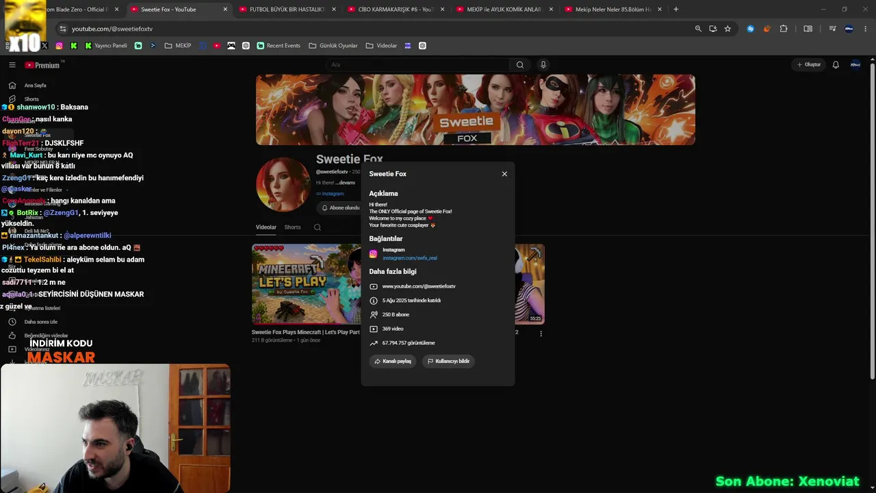
Task: Click the Sweetie Fox channel banner
Action: coord(476,110)
